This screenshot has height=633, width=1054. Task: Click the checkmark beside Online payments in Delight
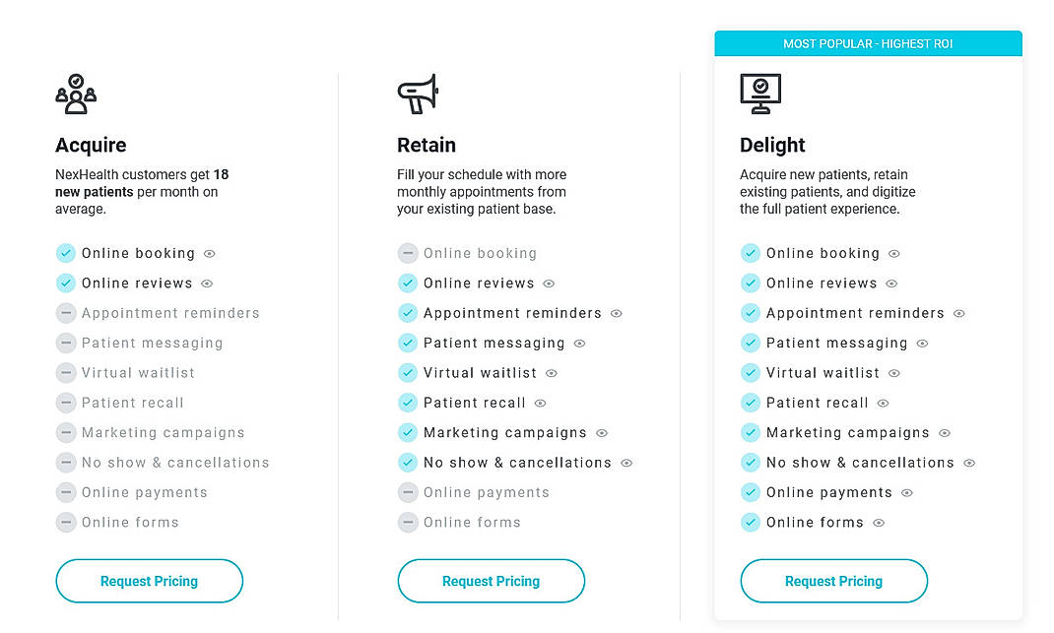[750, 492]
